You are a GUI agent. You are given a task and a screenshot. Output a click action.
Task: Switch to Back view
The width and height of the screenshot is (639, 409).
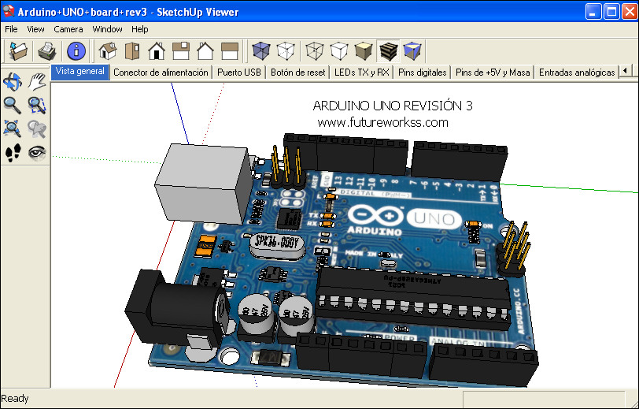point(205,51)
